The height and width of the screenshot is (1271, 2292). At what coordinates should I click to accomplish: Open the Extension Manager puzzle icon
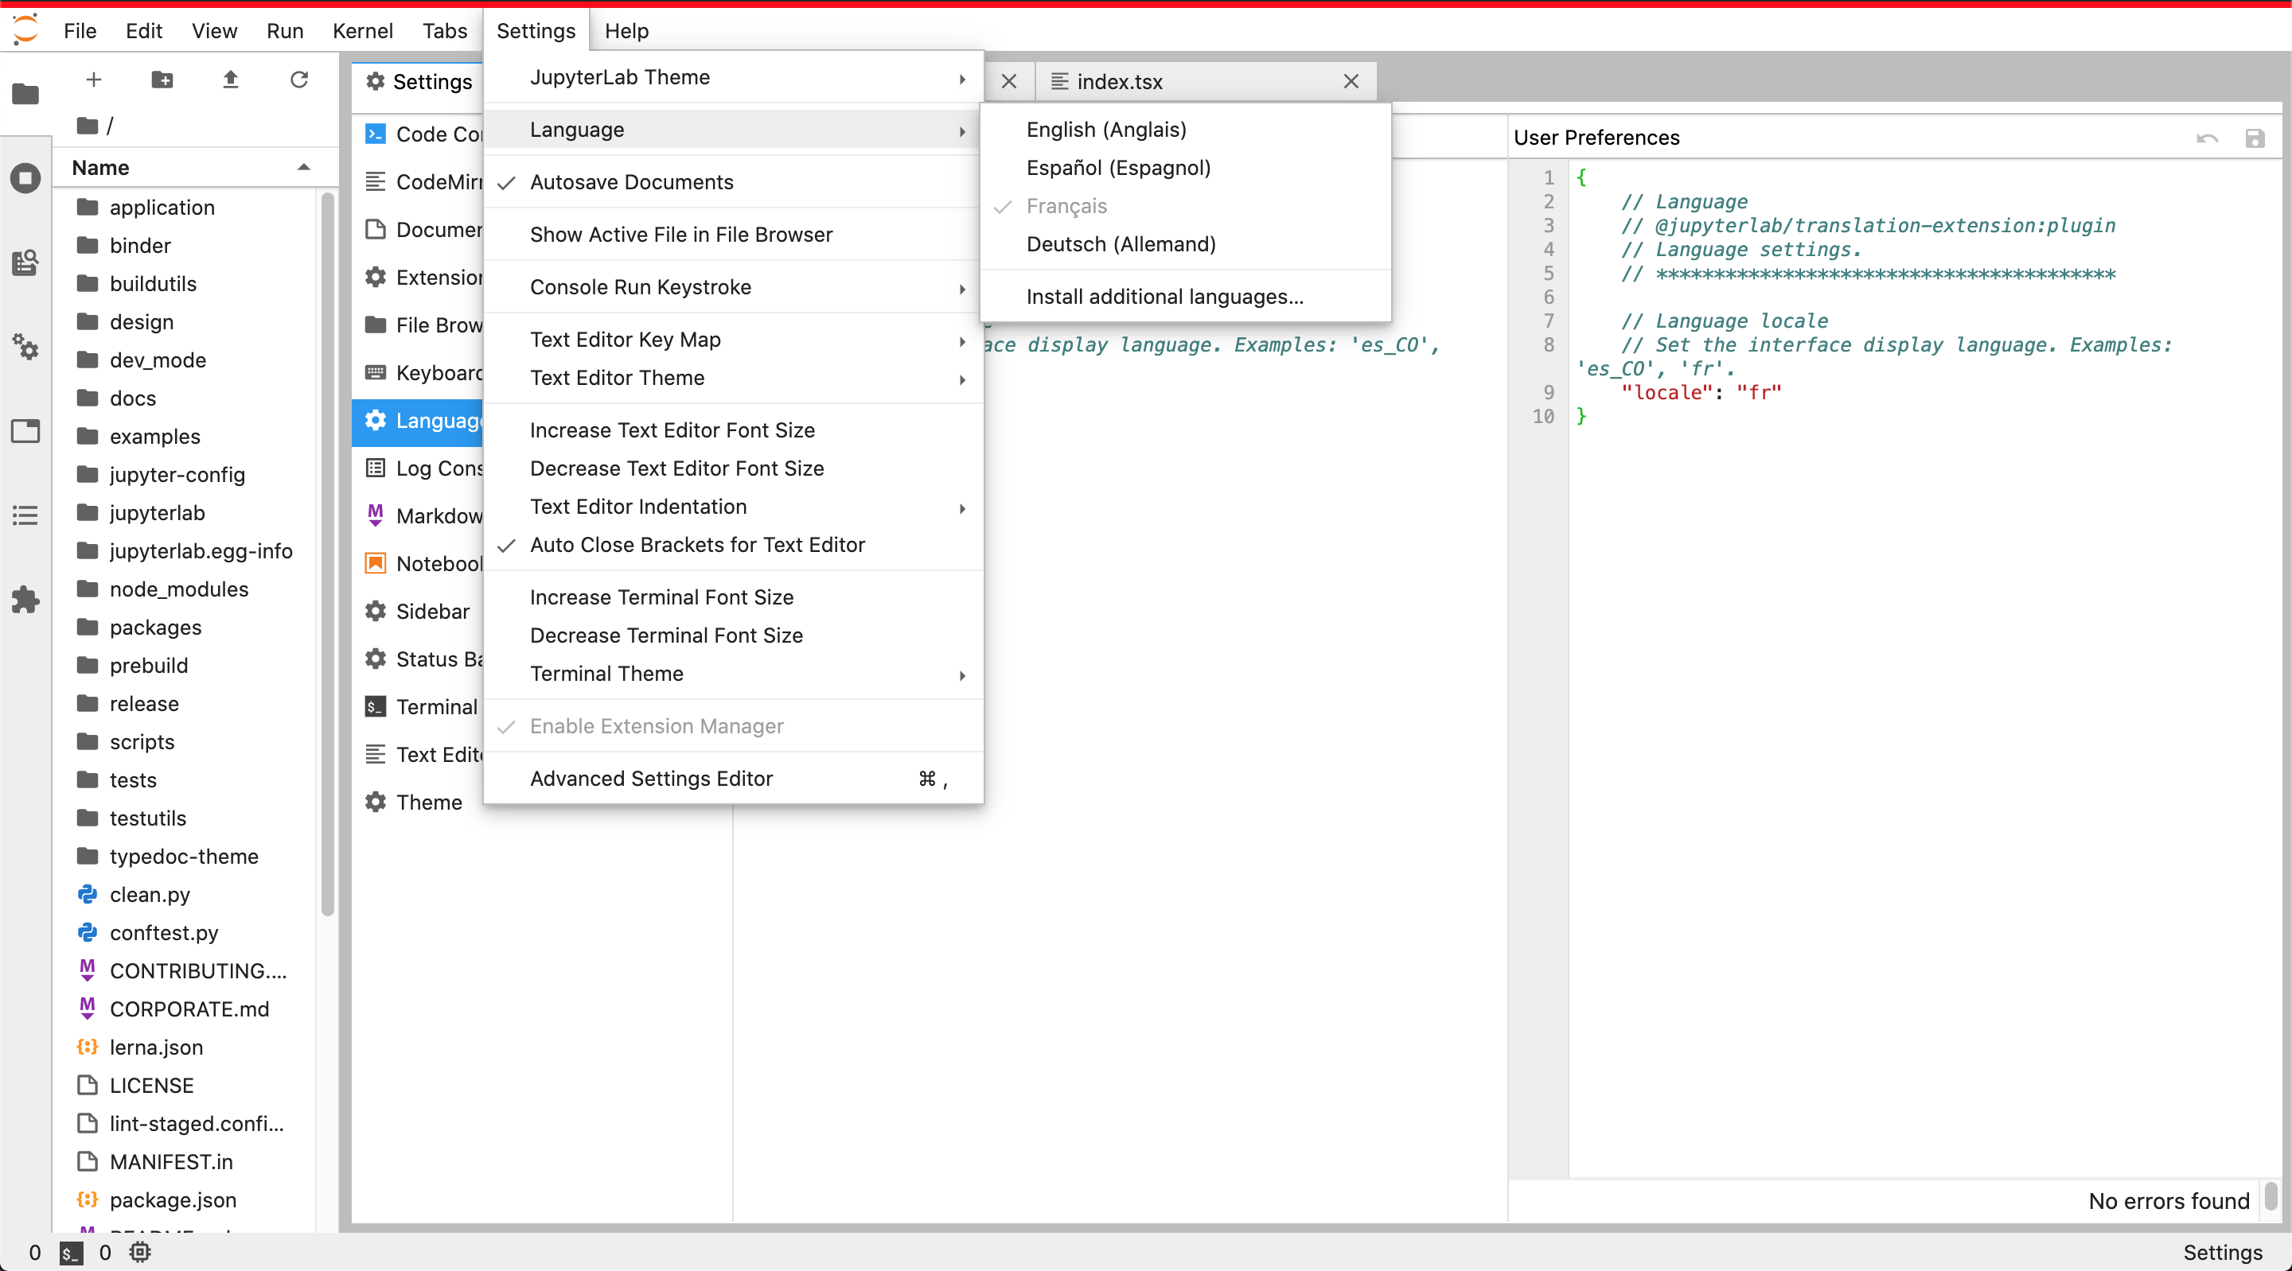(x=25, y=601)
